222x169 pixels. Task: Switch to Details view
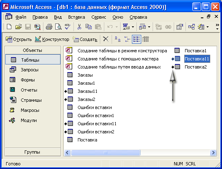[x=145, y=39]
